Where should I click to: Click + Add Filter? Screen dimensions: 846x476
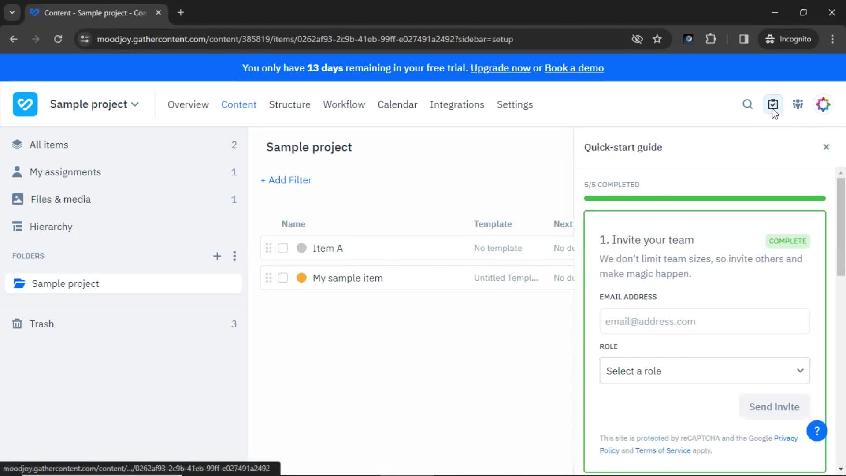tap(286, 180)
